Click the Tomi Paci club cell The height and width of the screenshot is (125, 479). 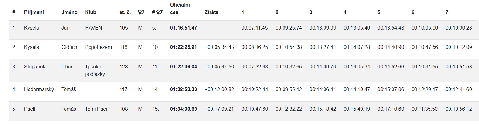click(96, 109)
